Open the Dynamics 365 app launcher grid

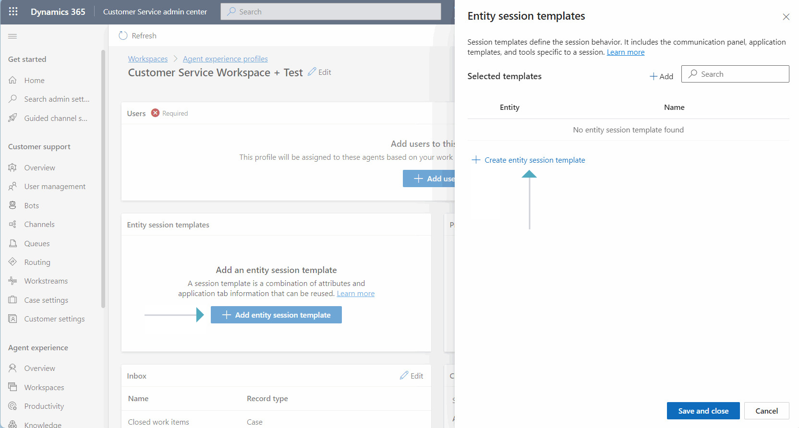click(13, 12)
